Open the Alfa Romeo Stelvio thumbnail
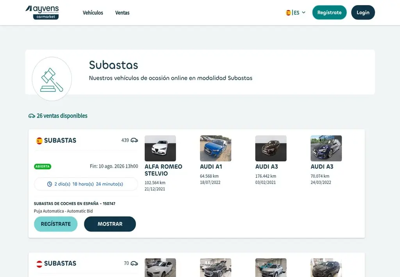 click(x=160, y=148)
